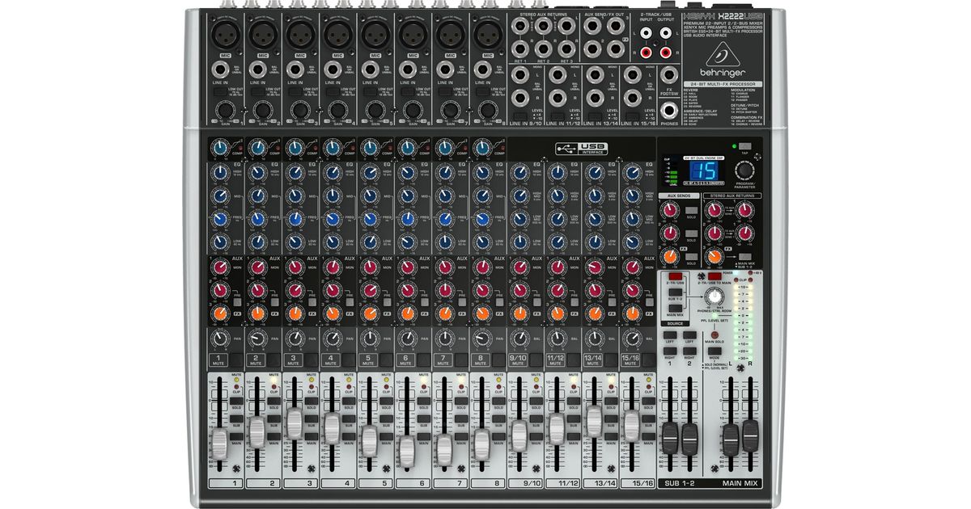
Task: Click the blue FX preset display showing 15
Action: [x=706, y=172]
